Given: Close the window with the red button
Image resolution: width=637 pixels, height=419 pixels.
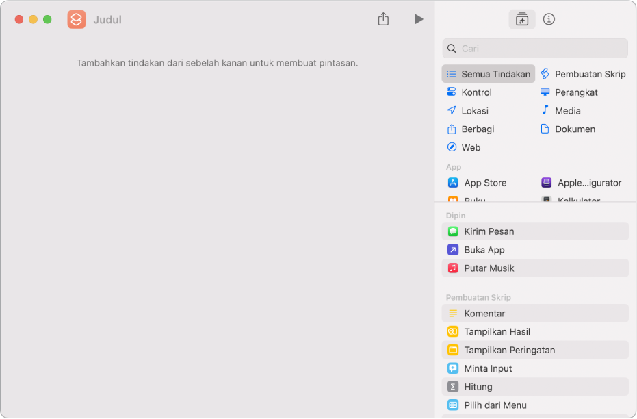Looking at the screenshot, I should (x=18, y=19).
